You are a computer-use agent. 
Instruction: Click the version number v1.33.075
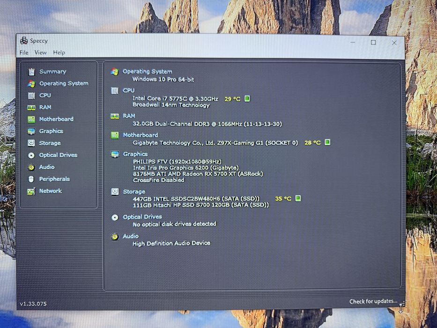33,304
